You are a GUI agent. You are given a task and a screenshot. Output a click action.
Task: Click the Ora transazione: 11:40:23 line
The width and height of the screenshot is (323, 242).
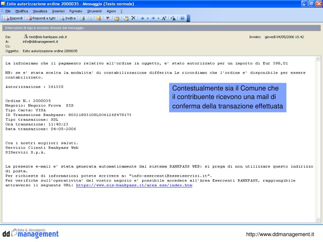click(x=37, y=124)
